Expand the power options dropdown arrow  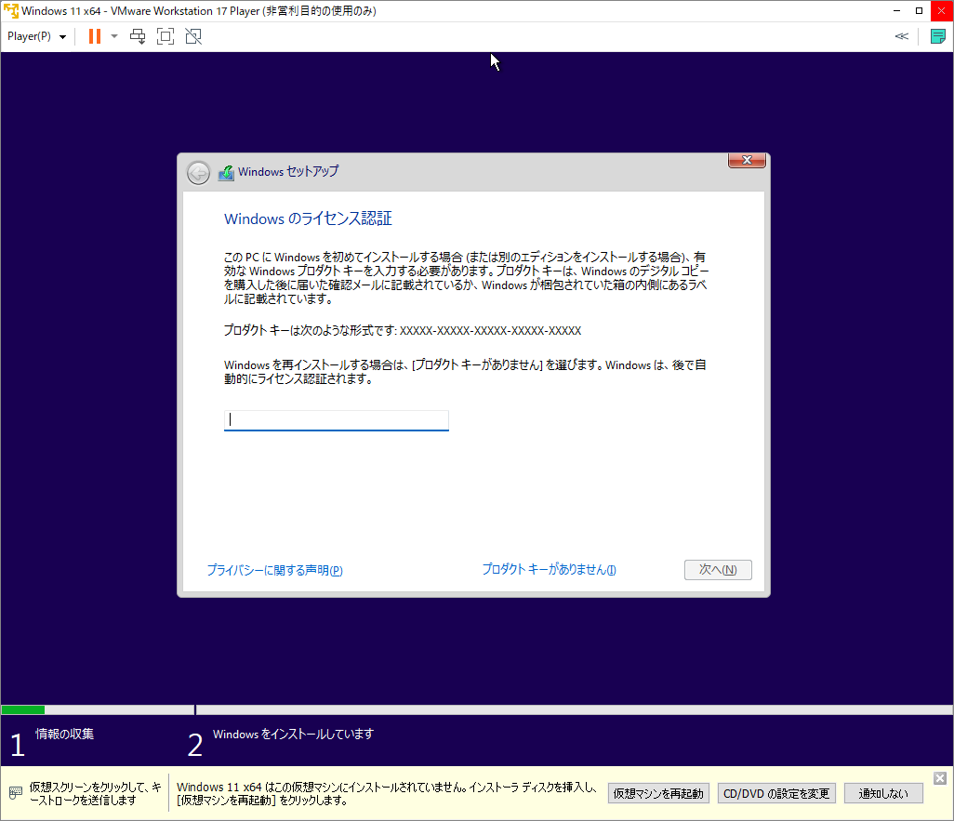(x=113, y=36)
